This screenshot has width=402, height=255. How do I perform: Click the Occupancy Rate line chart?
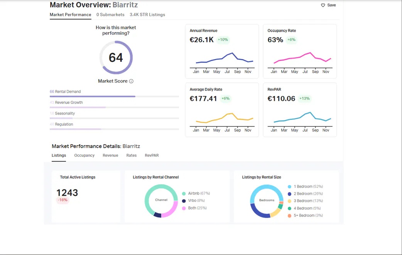pyautogui.click(x=300, y=62)
